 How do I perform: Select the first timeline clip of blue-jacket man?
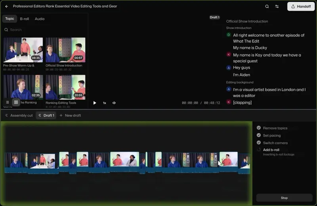click(16, 162)
